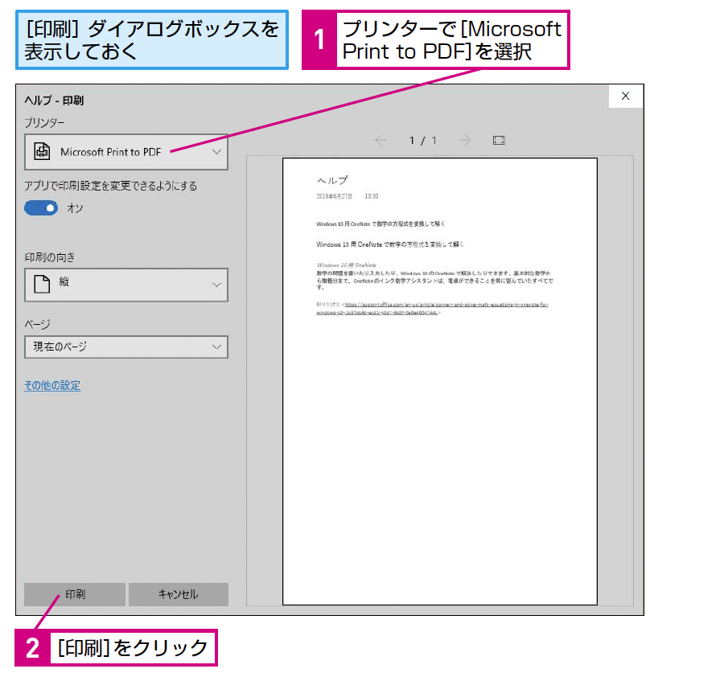Open the printer dropdown showing Microsoft Print to PDF
The image size is (720, 677).
point(126,152)
